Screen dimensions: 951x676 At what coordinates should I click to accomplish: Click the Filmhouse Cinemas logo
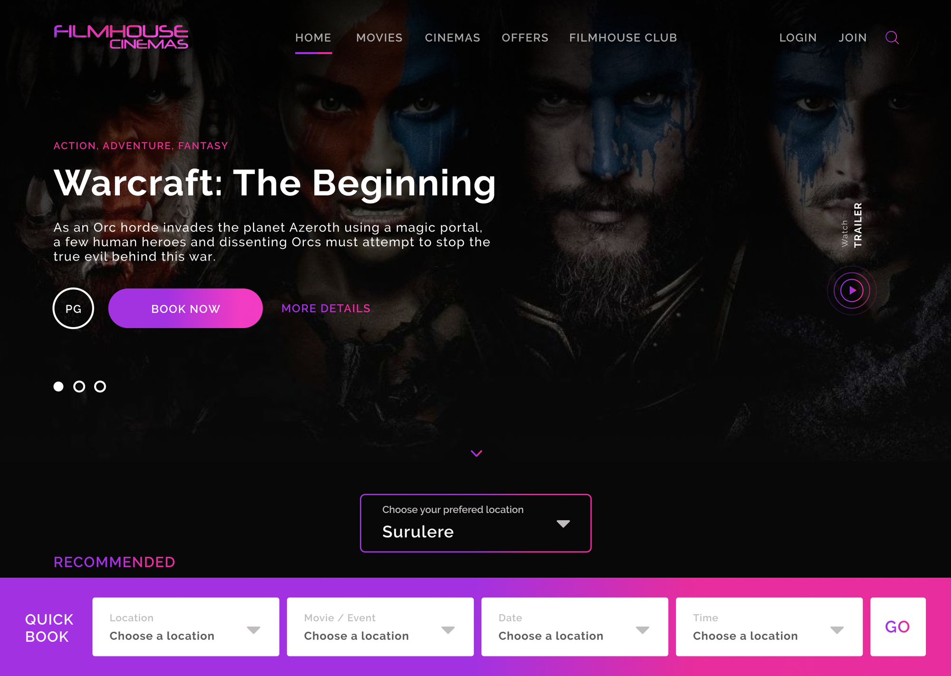click(x=121, y=37)
